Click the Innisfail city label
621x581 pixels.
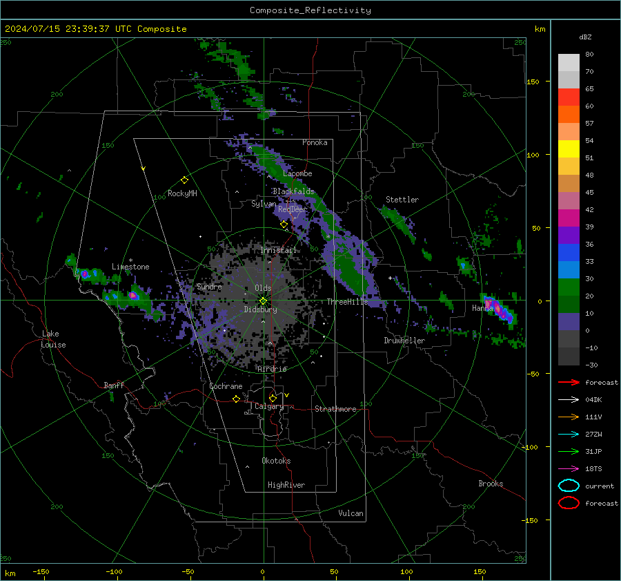[x=279, y=250]
